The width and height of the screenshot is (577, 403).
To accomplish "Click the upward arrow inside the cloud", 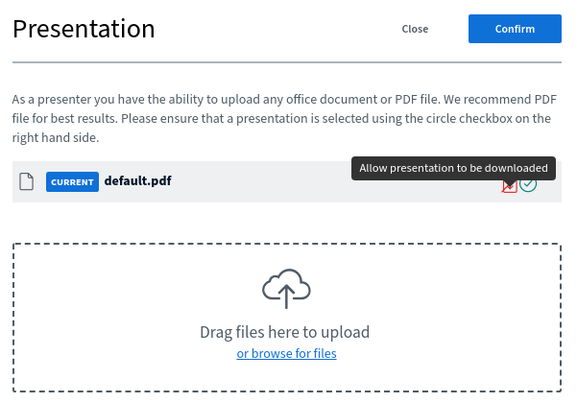I will pyautogui.click(x=286, y=296).
